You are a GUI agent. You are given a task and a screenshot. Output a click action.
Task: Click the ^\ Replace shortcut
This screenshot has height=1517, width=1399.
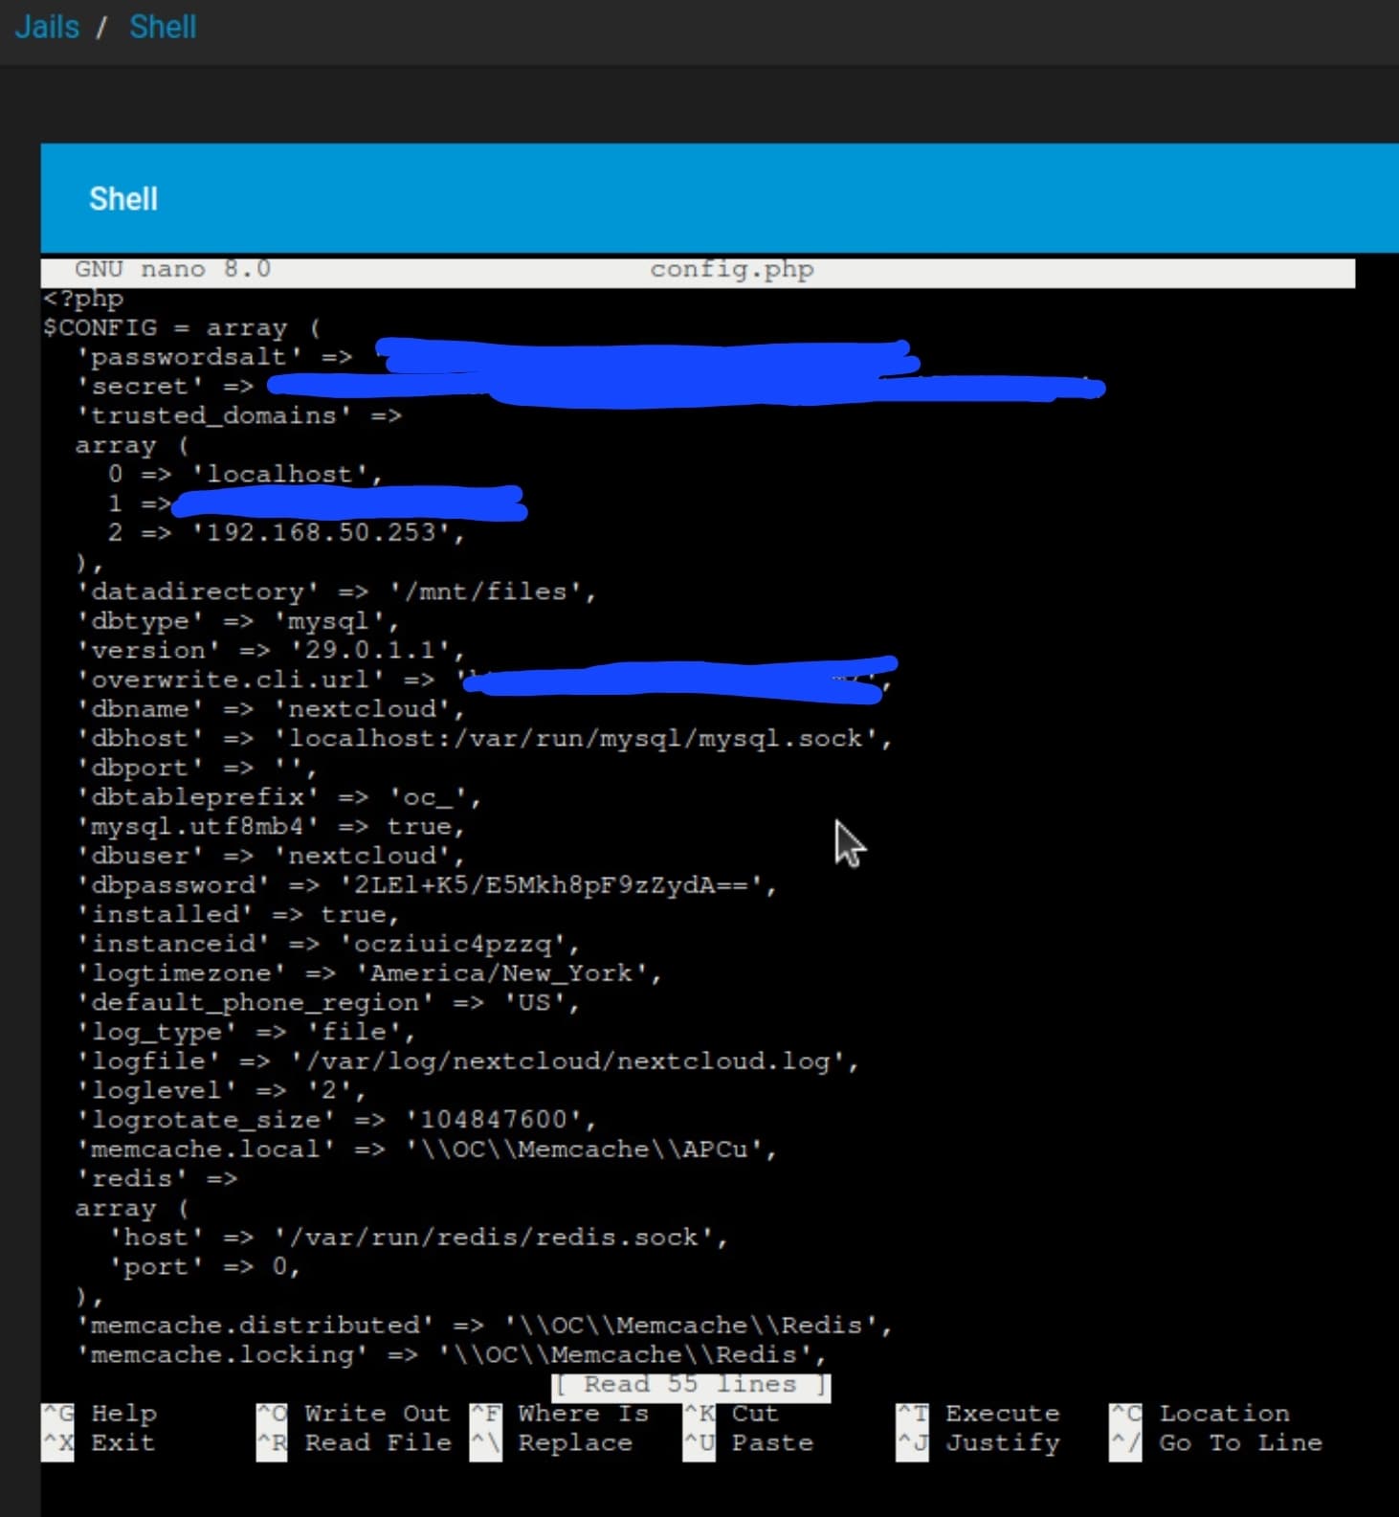[x=551, y=1442]
